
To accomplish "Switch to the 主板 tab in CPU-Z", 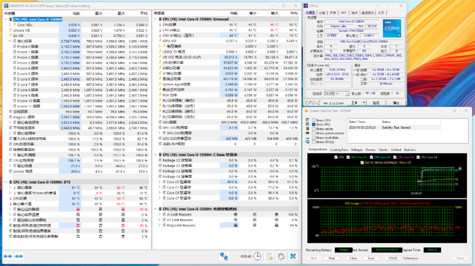I will click(x=322, y=13).
